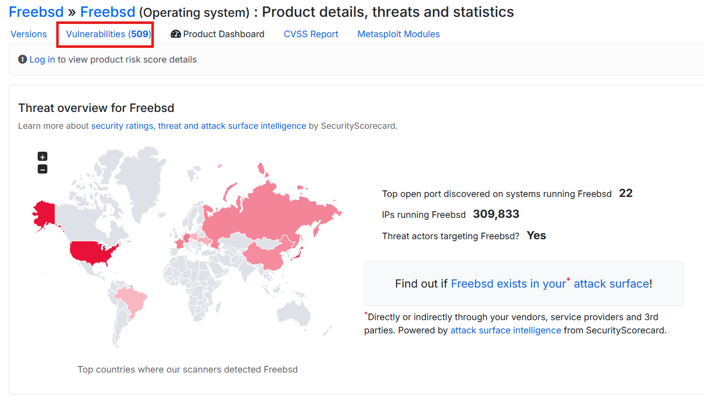The image size is (705, 398).
Task: Open the attack surface intelligence link
Action: point(505,330)
